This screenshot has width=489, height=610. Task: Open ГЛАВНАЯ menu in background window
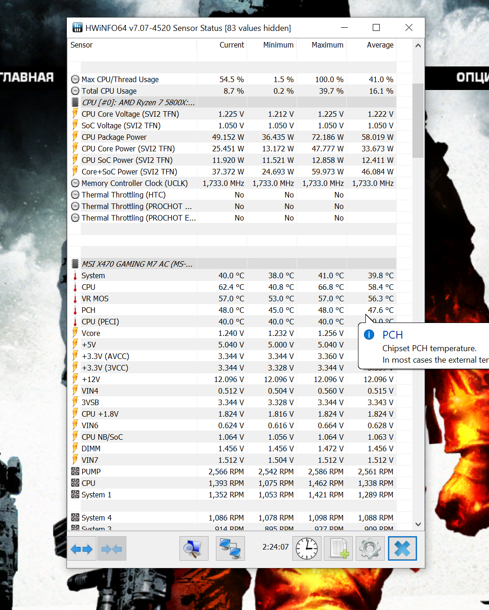click(x=27, y=77)
